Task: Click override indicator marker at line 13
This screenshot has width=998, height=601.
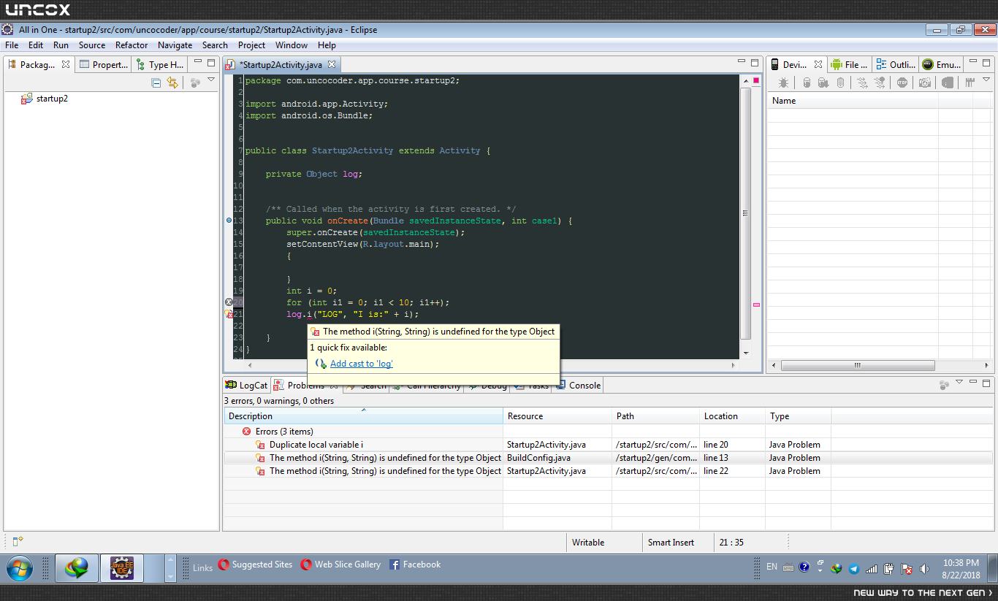Action: [x=229, y=221]
